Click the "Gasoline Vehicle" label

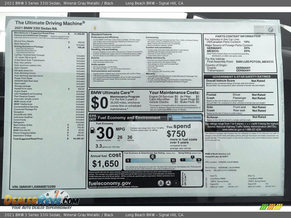(x=191, y=117)
